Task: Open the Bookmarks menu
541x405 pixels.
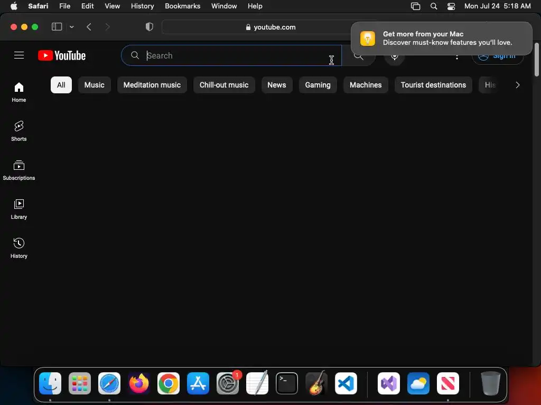Action: (182, 6)
